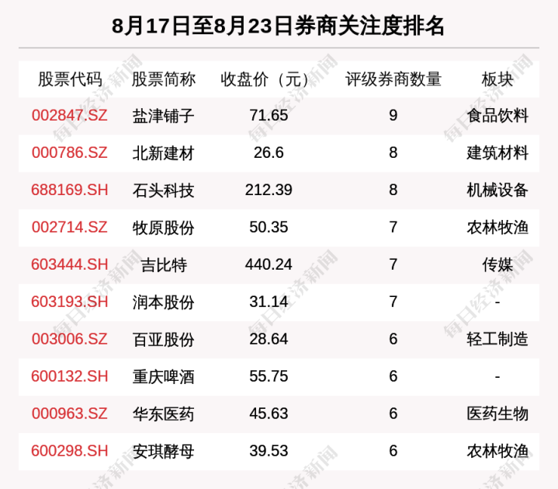Click the sector dash in 重庆啤酒 row
The height and width of the screenshot is (489, 558).
pos(497,377)
